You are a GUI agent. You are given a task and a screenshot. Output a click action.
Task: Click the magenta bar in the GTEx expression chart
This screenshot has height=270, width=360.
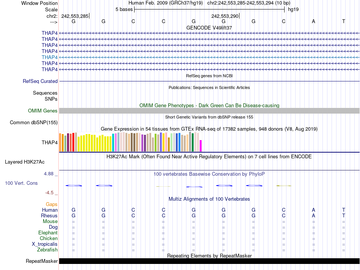pos(201,146)
